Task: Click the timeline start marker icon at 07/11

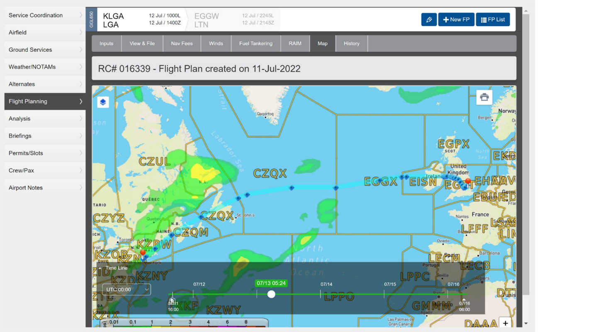Action: pos(172,301)
